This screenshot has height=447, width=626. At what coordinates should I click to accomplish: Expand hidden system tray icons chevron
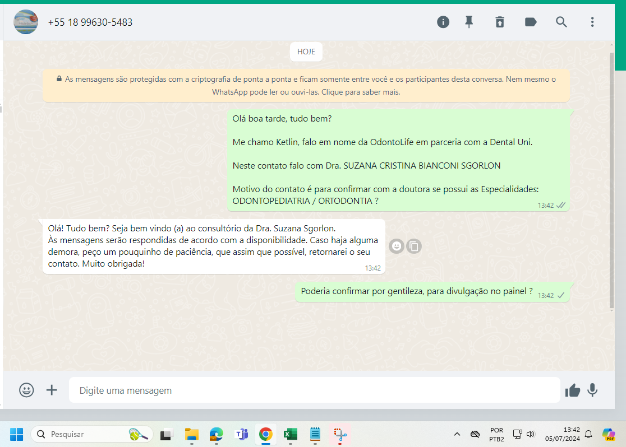coord(457,434)
